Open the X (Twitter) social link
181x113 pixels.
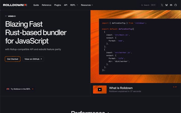point(162,5)
